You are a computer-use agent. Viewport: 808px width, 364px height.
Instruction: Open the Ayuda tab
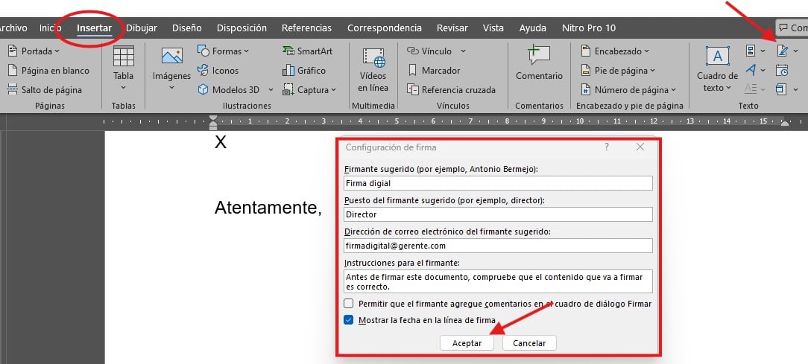(533, 28)
